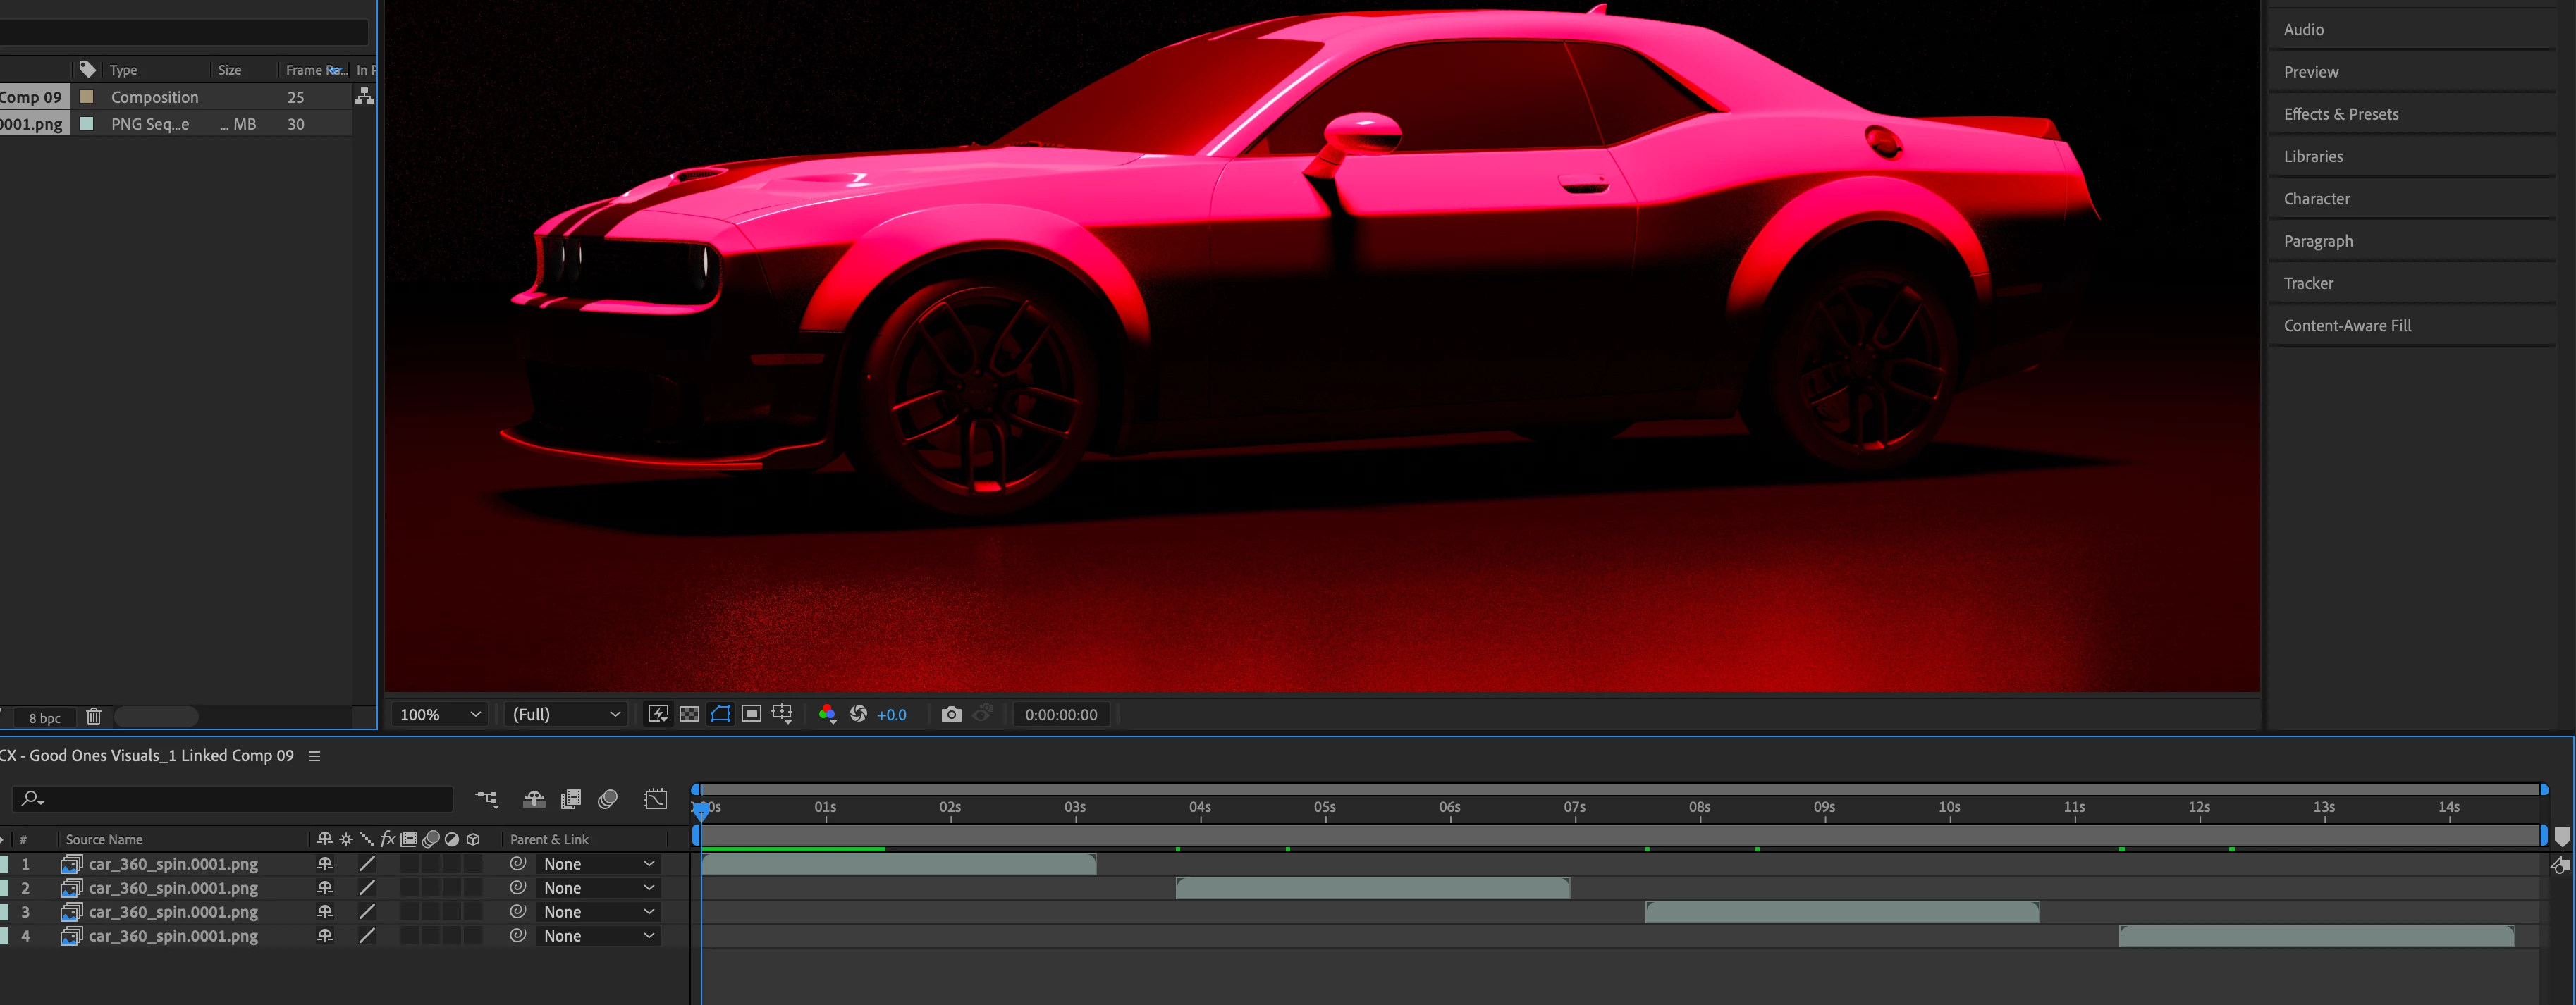Take a snapshot with the camera icon
Viewport: 2576px width, 1005px height.
(951, 714)
